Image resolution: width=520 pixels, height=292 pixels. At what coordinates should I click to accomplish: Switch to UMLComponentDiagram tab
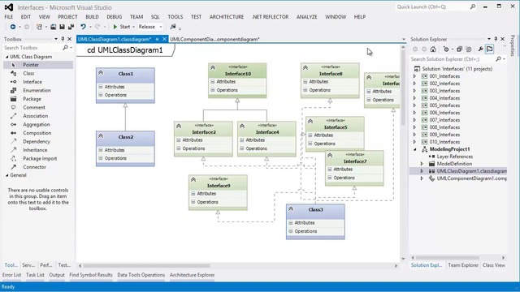point(214,39)
